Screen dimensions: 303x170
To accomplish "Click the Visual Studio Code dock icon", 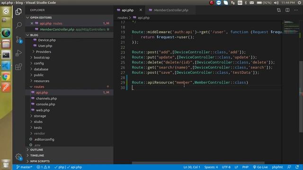I will tap(6, 66).
